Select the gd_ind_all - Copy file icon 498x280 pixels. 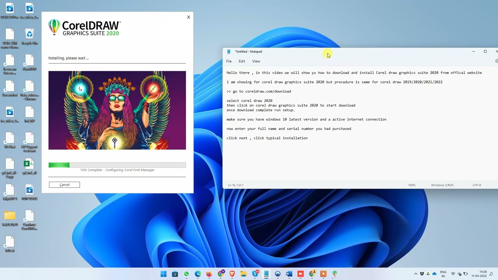(x=10, y=168)
